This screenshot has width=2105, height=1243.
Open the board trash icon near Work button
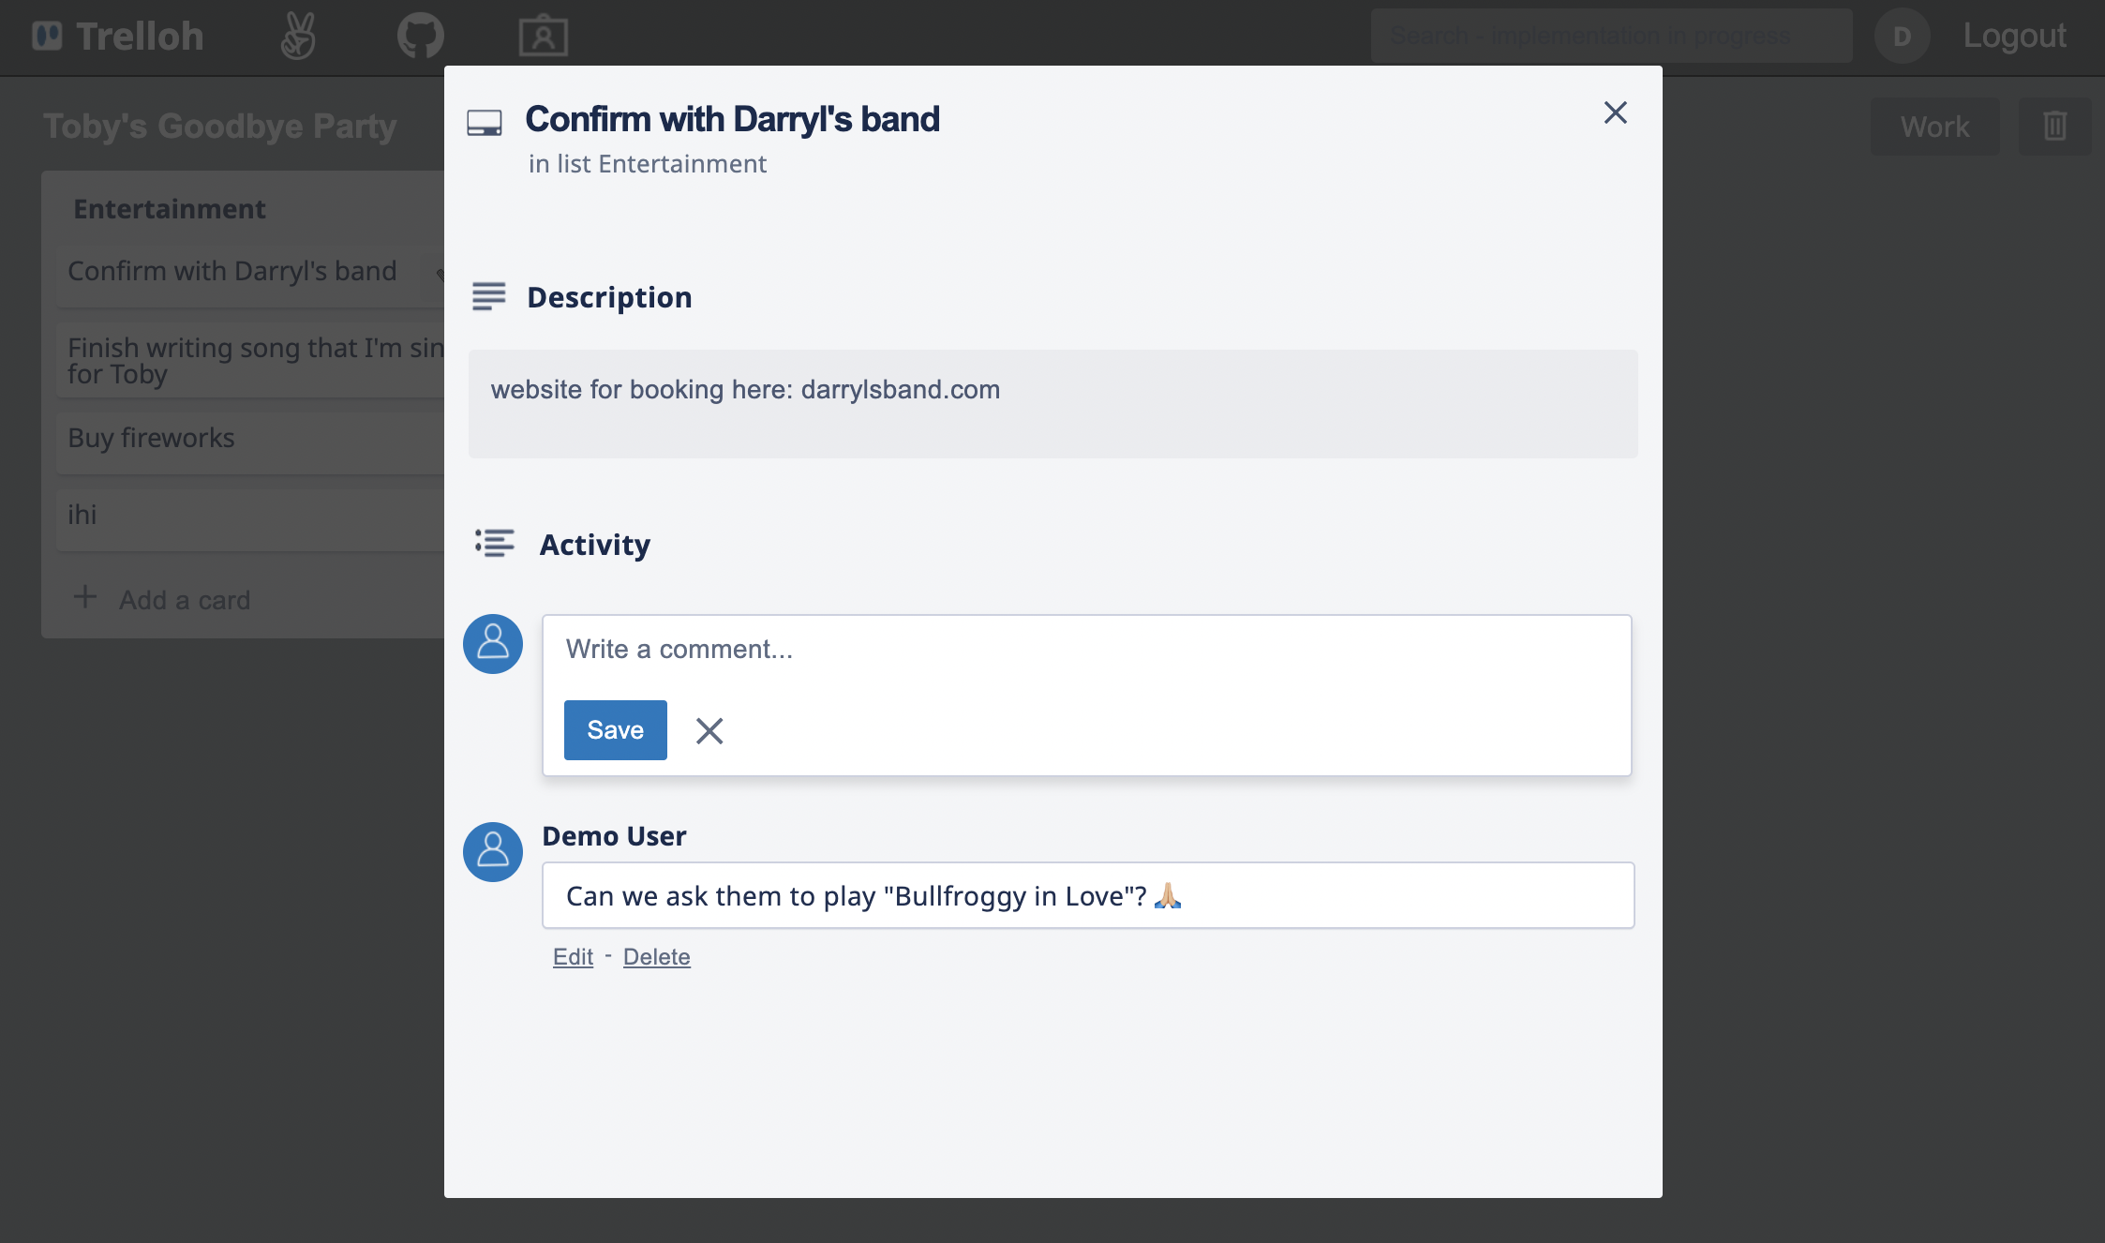tap(2055, 126)
